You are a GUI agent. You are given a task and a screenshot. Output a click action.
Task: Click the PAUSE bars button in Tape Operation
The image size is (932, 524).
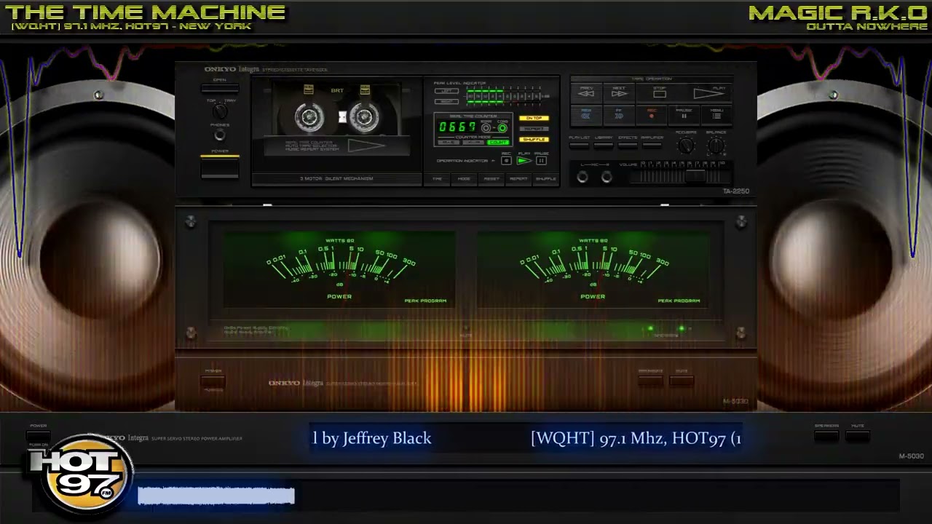coord(684,115)
